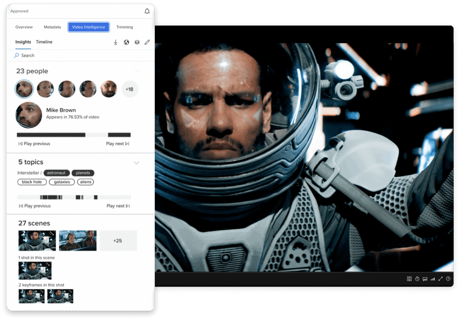Click Play next under Mike Brown
This screenshot has height=320, width=461.
click(x=118, y=144)
